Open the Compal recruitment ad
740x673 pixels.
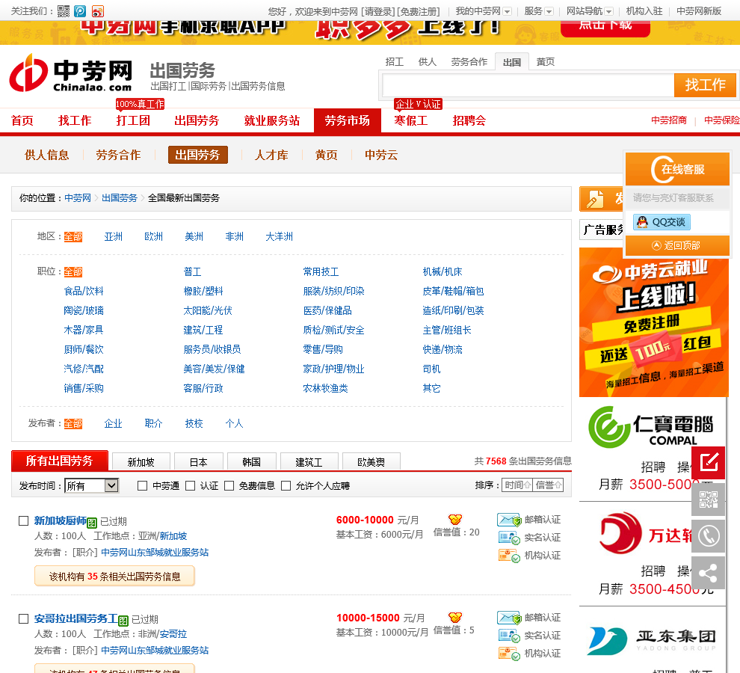(x=653, y=449)
